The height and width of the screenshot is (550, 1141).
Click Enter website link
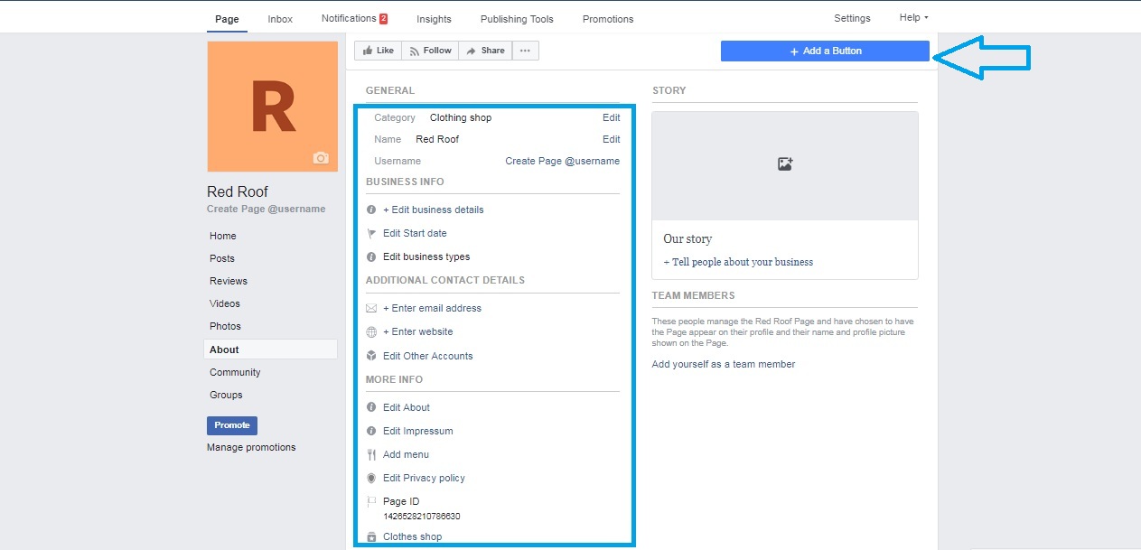pyautogui.click(x=418, y=331)
